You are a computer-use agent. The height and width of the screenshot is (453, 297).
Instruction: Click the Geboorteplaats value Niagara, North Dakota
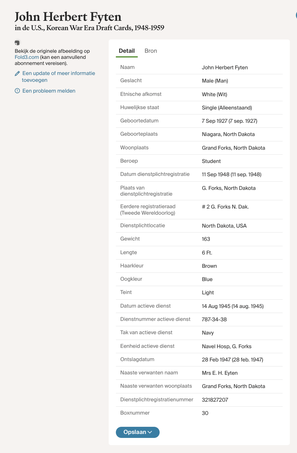click(x=228, y=134)
